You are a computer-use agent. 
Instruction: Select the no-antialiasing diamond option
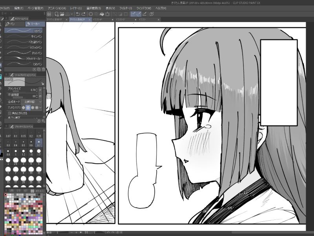(x=24, y=108)
